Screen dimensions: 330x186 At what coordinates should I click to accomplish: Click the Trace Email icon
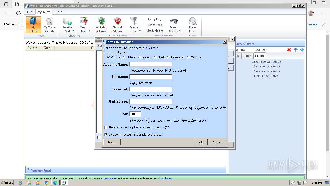192,21
